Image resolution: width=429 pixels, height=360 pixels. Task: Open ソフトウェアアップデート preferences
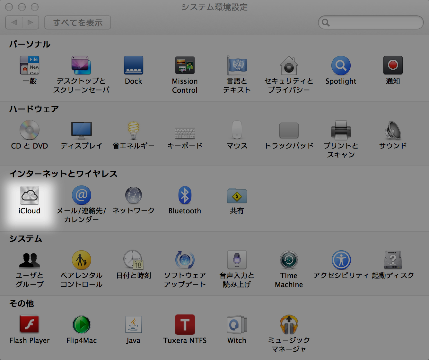(x=185, y=260)
